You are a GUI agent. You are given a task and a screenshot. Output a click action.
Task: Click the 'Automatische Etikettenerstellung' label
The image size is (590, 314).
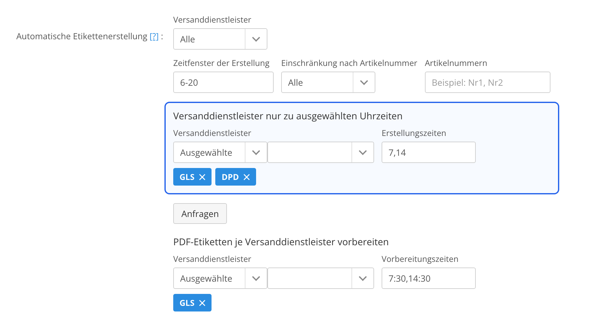[82, 36]
